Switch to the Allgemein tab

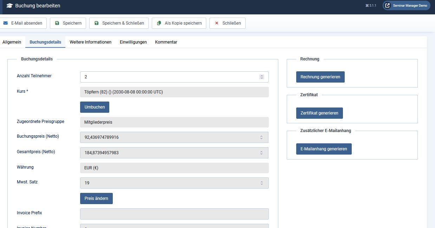pyautogui.click(x=12, y=42)
